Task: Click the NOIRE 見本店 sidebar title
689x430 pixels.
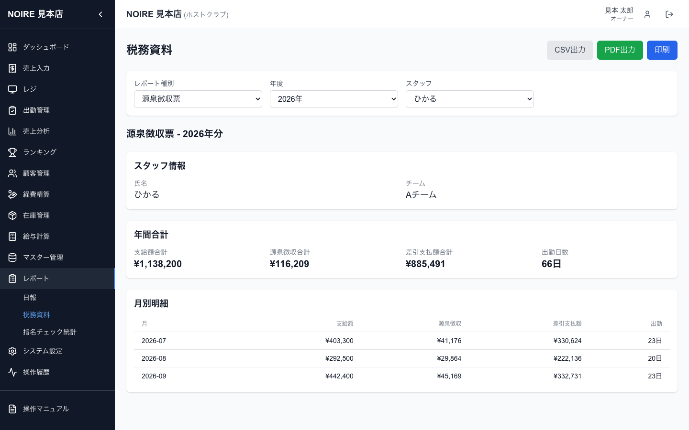Action: [35, 14]
